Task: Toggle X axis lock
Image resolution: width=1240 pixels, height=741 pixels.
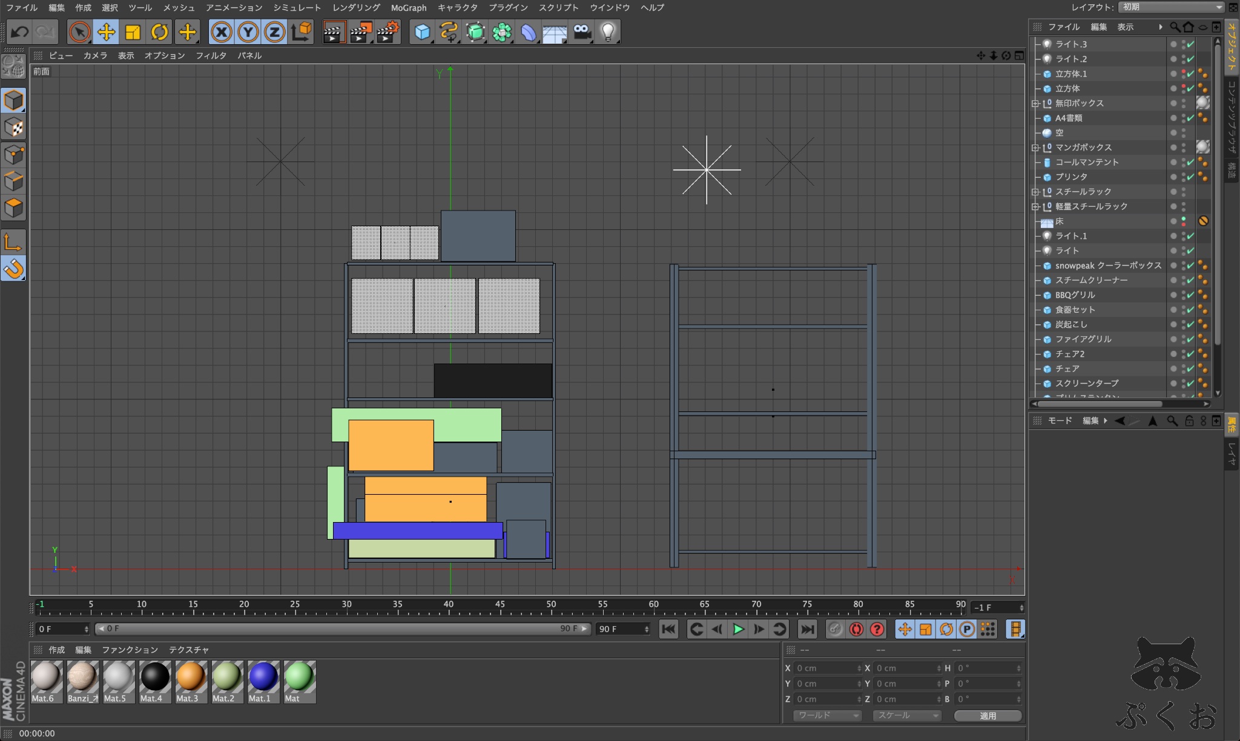Action: point(222,31)
